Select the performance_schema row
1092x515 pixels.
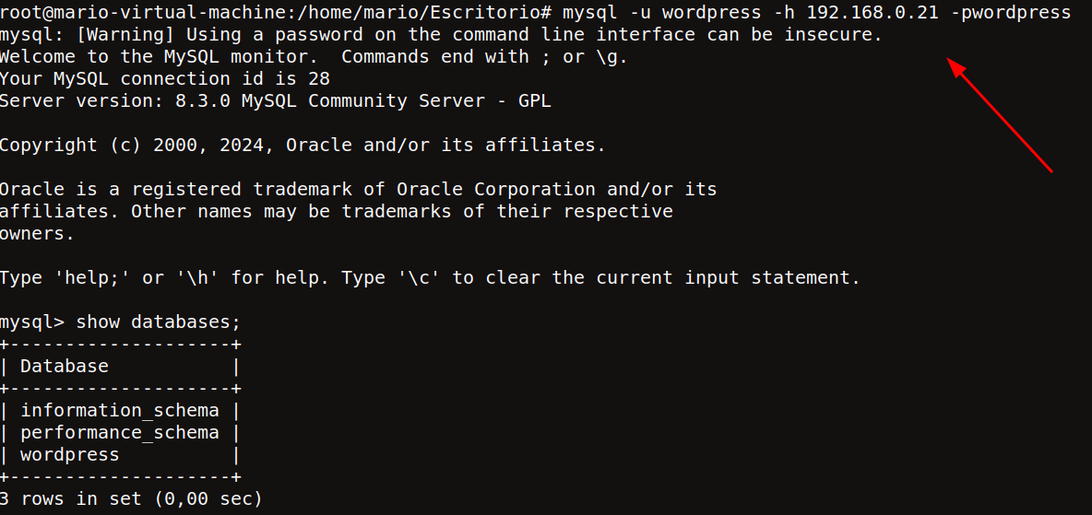point(120,433)
